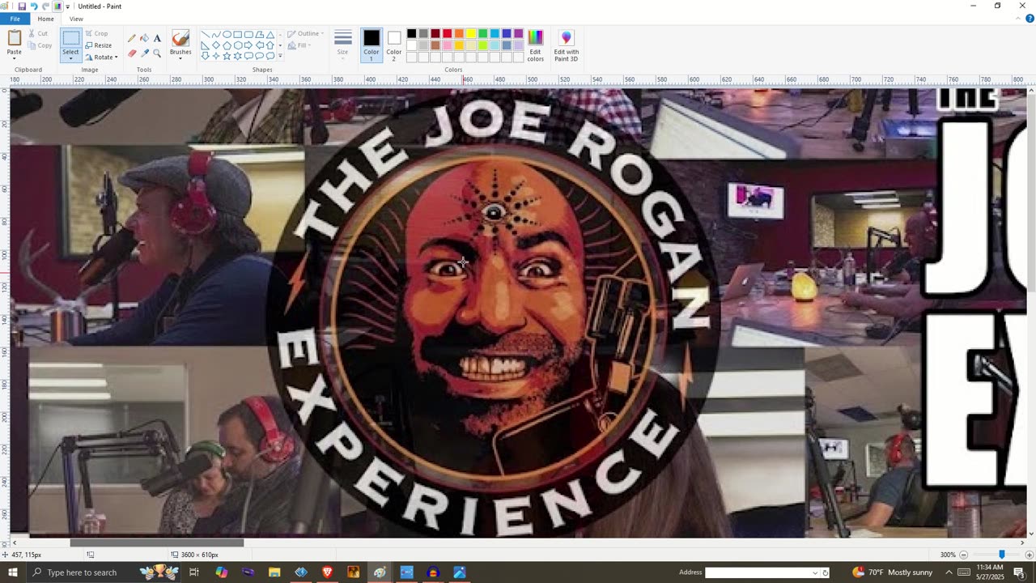Image resolution: width=1036 pixels, height=583 pixels.
Task: Select the Rectangle shape tool
Action: 238,35
